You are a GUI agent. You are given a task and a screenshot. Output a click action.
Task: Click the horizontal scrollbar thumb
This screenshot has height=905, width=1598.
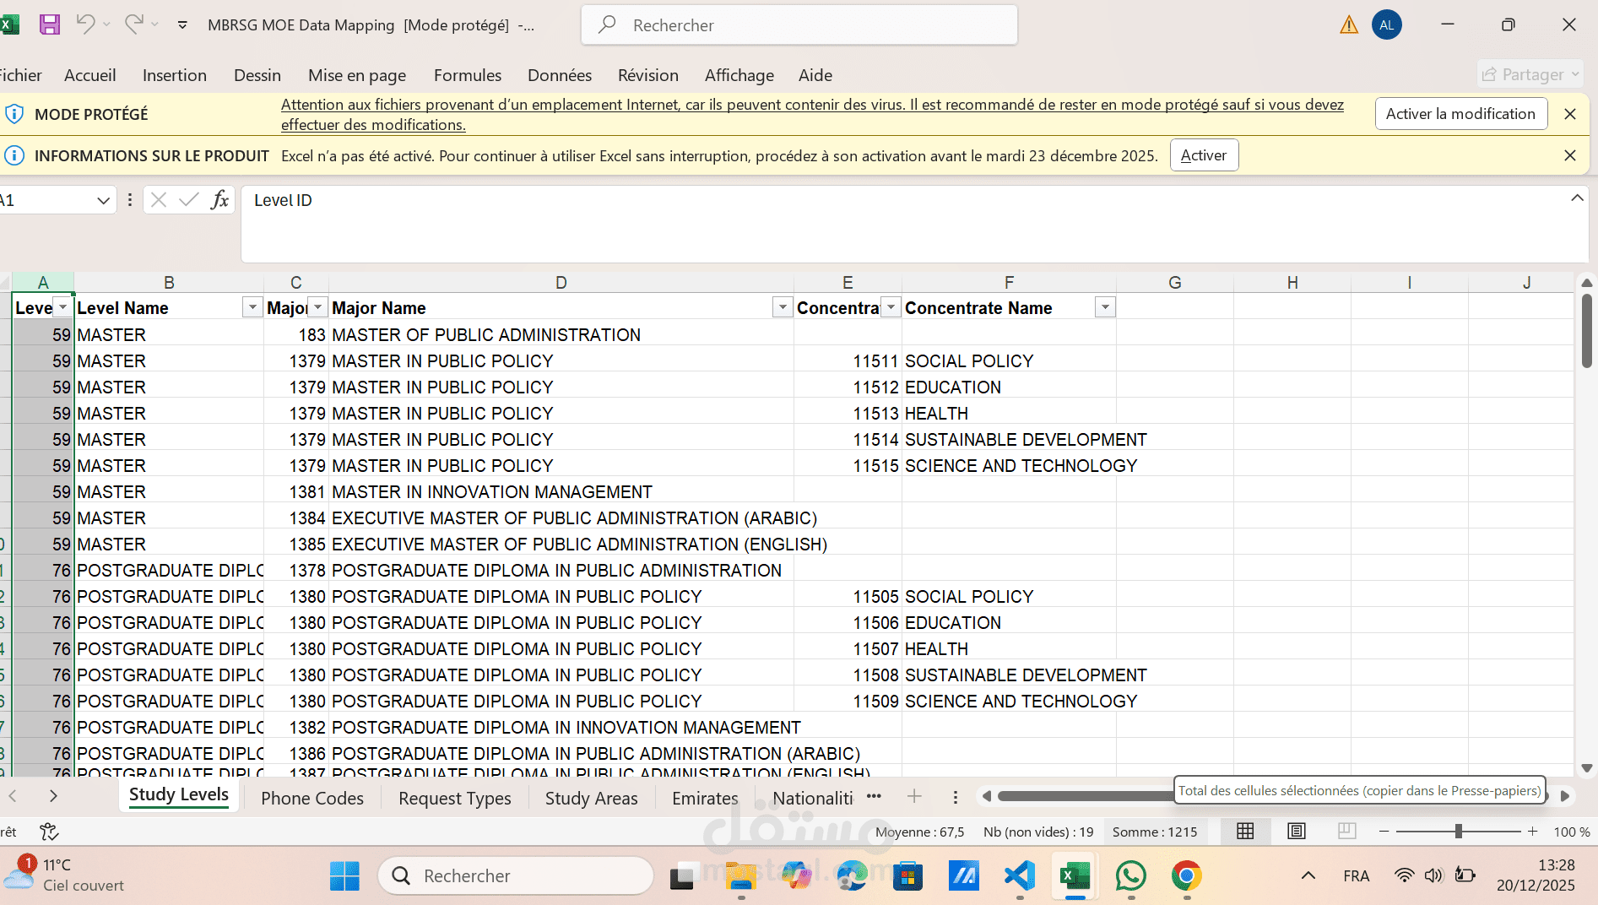pos(1085,796)
